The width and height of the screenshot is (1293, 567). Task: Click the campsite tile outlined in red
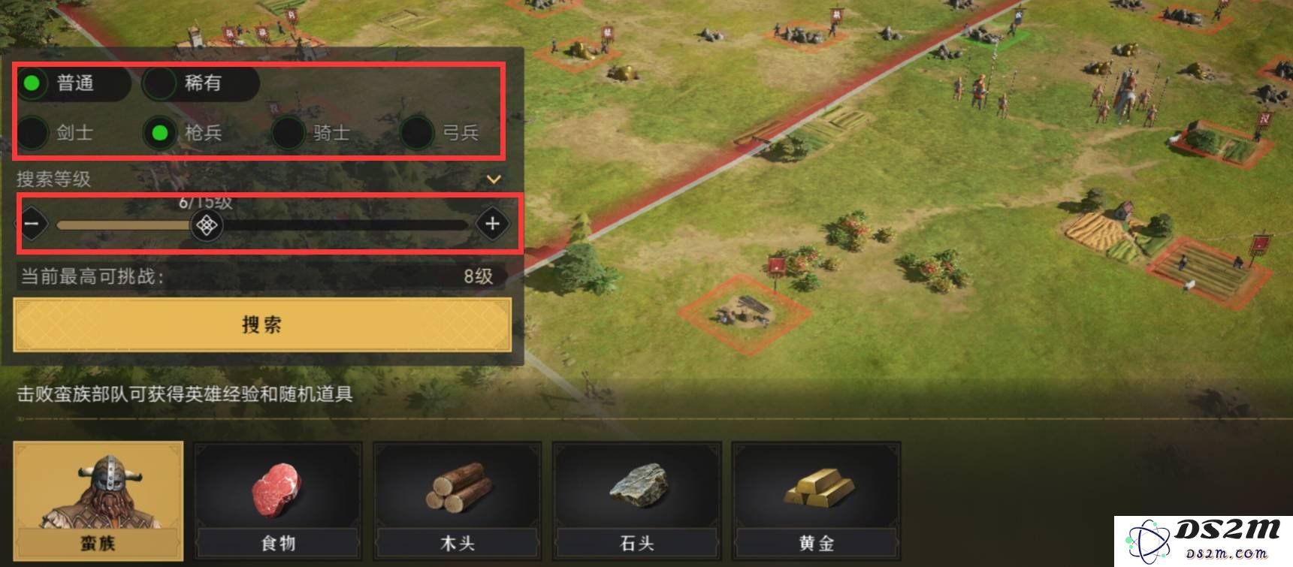click(x=745, y=313)
